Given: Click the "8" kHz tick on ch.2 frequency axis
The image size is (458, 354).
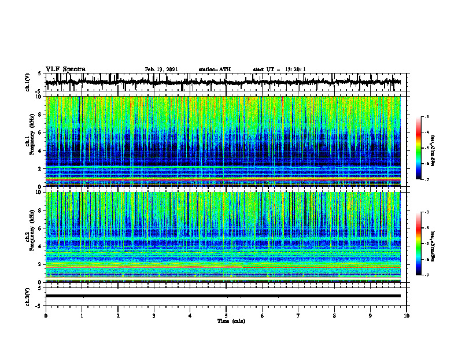Looking at the screenshot, I should point(40,211).
